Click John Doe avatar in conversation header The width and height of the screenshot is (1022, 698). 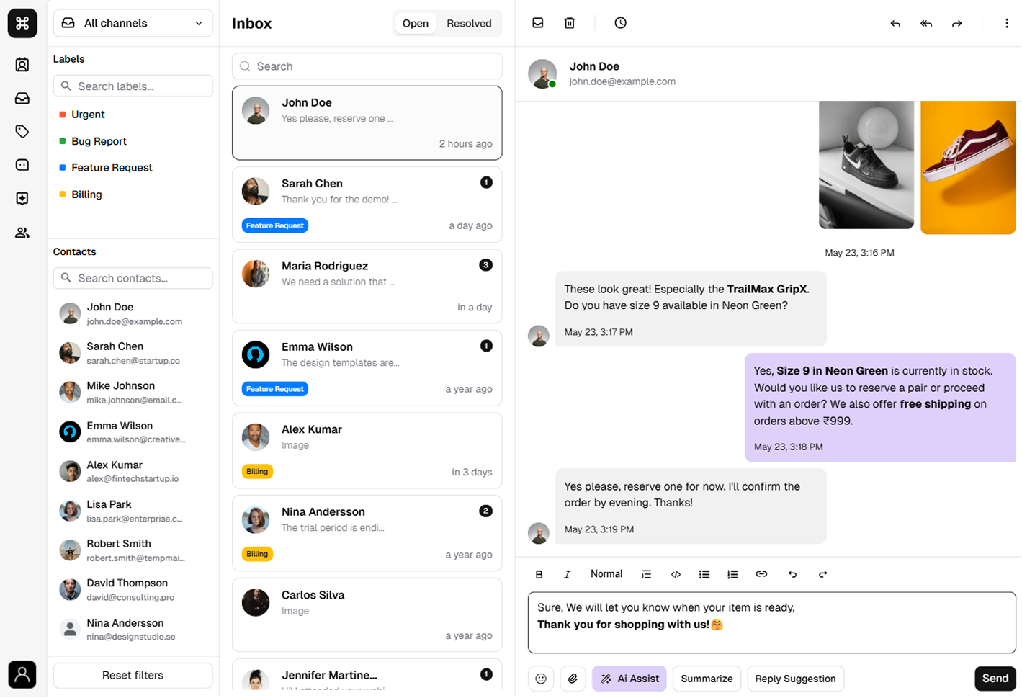[542, 73]
